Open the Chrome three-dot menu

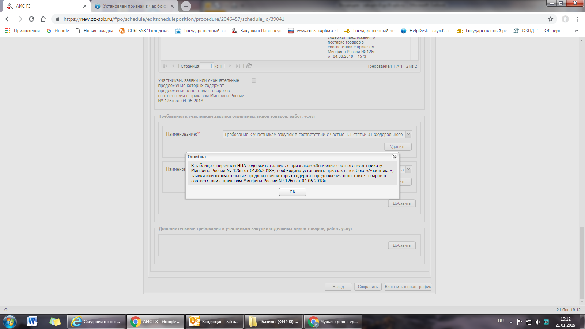577,19
